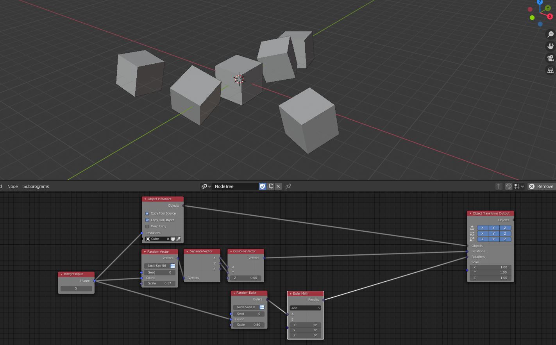The height and width of the screenshot is (345, 556).
Task: Adjust the Random Vector Scale 6.17 field
Action: click(160, 283)
